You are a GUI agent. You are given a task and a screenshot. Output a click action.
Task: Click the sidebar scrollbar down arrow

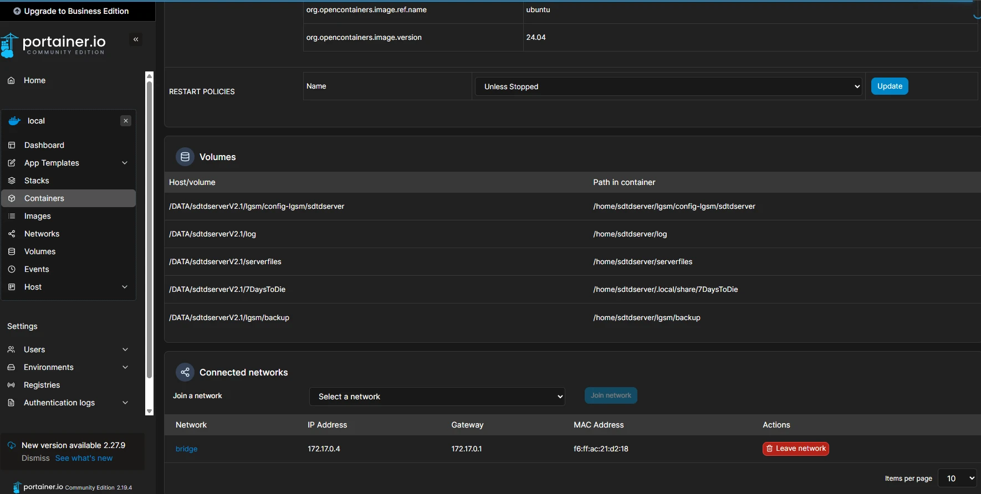[149, 411]
